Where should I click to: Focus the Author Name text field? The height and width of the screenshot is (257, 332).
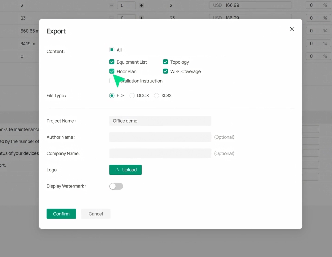coord(160,137)
